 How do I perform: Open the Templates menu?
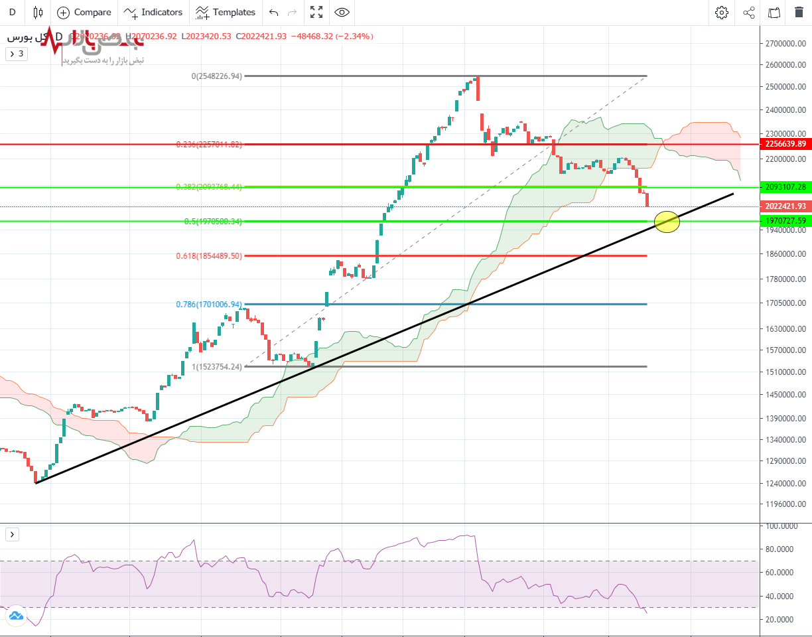[x=226, y=12]
